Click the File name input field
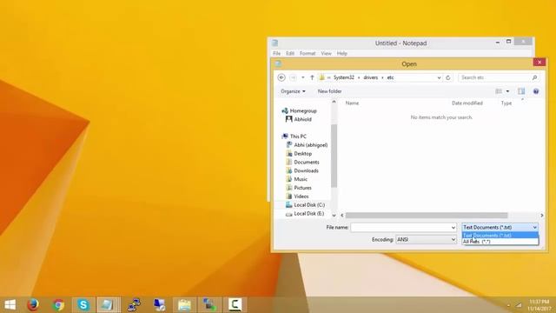The width and height of the screenshot is (556, 313). 400,228
